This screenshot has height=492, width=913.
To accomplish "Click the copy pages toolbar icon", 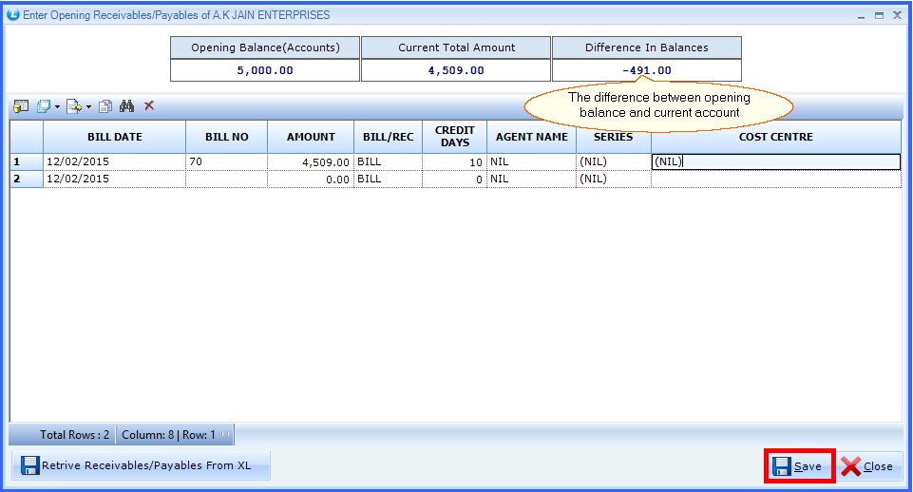I will coord(106,106).
